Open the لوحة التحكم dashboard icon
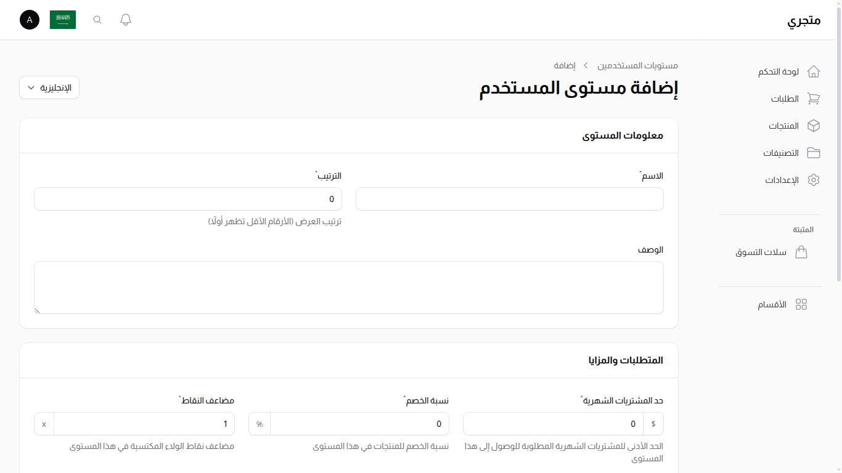 point(814,71)
